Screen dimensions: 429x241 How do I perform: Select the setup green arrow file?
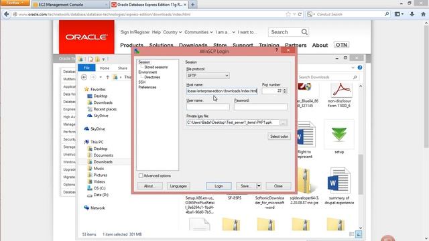[x=339, y=137]
